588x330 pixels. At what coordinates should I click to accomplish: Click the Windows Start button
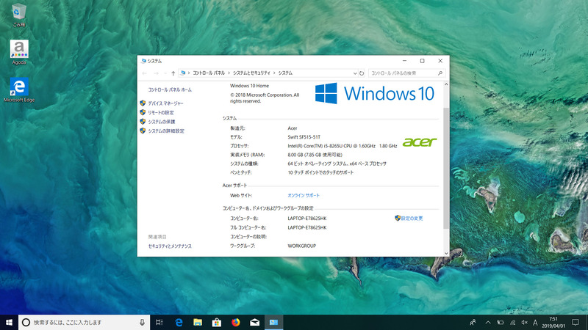[x=9, y=322]
